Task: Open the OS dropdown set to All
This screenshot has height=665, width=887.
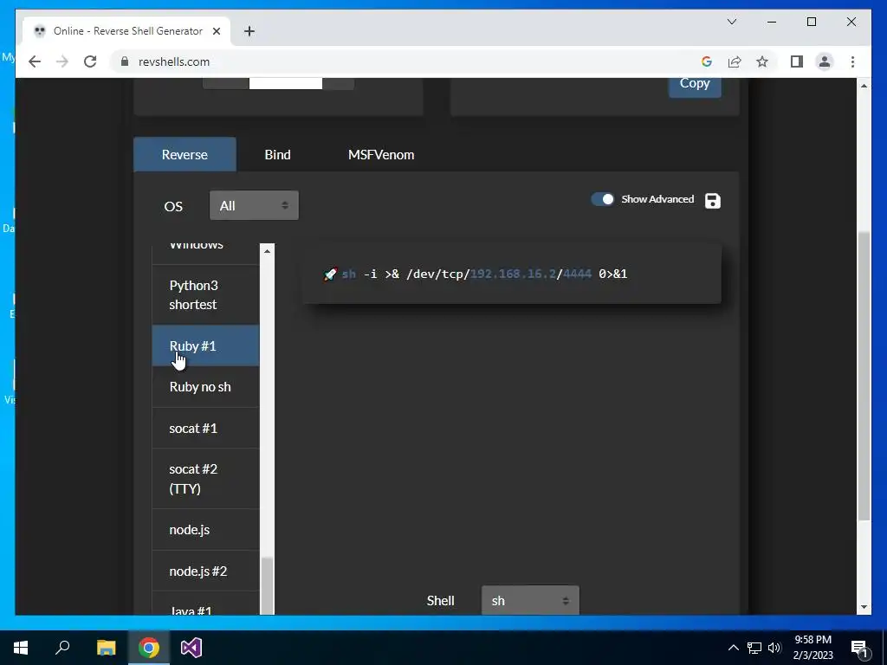Action: point(254,205)
